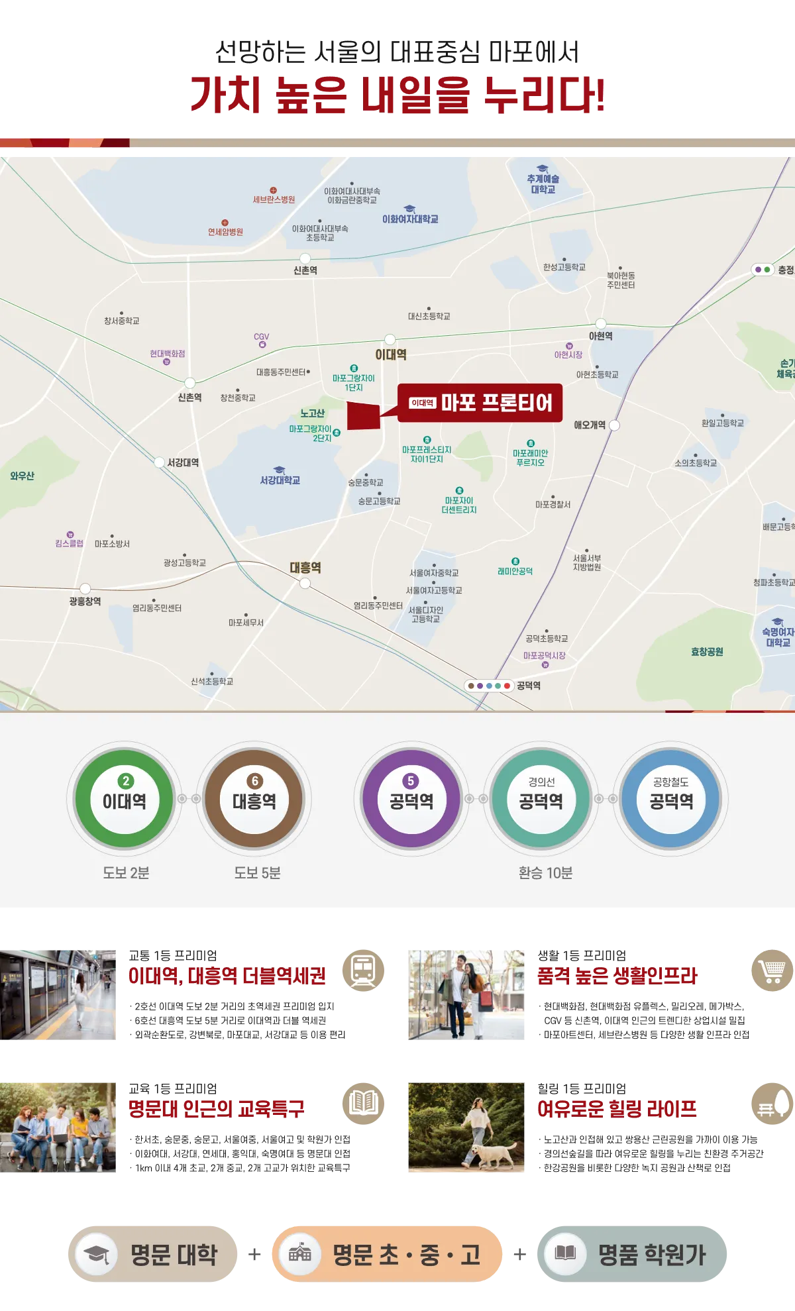Image resolution: width=795 pixels, height=1311 pixels.
Task: Click the 숙명여자대학교 marker at map edge
Action: (778, 622)
